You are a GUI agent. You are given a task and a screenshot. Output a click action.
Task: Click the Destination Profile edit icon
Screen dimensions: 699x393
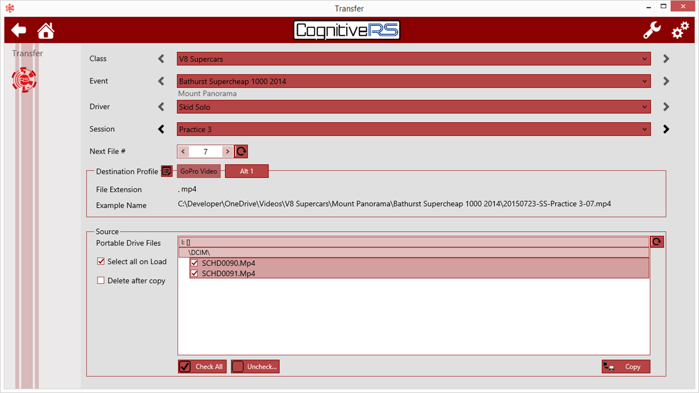166,171
